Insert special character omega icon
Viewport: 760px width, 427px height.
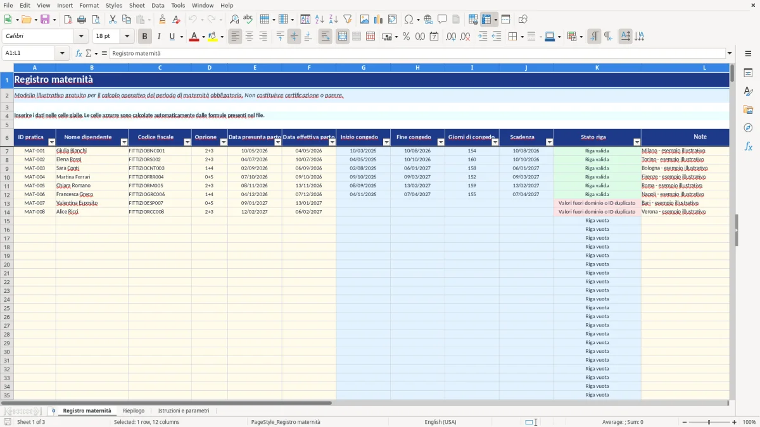pyautogui.click(x=408, y=20)
